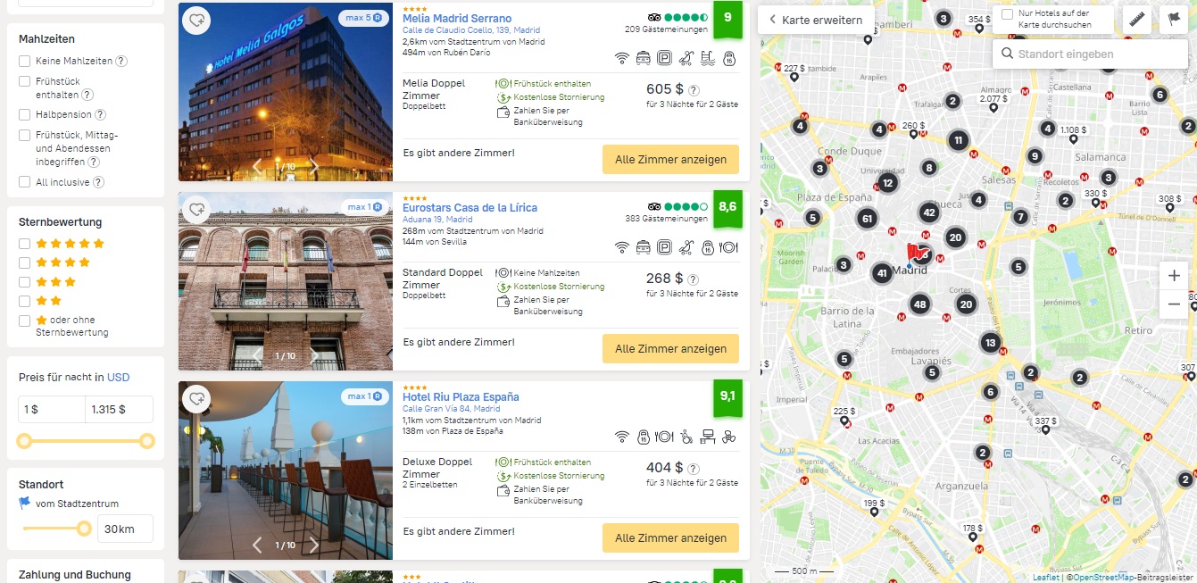Click 'Alle Zimmer anzeigen' for Melia Madrid Serrano

click(670, 159)
